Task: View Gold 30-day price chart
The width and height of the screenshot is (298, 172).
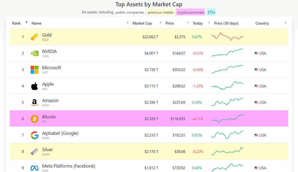Action: [x=227, y=36]
